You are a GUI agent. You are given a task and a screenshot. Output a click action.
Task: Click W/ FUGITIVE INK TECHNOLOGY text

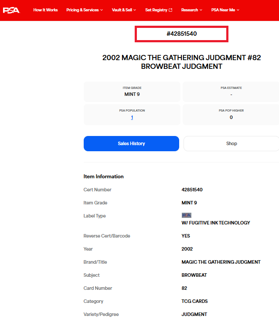216,223
